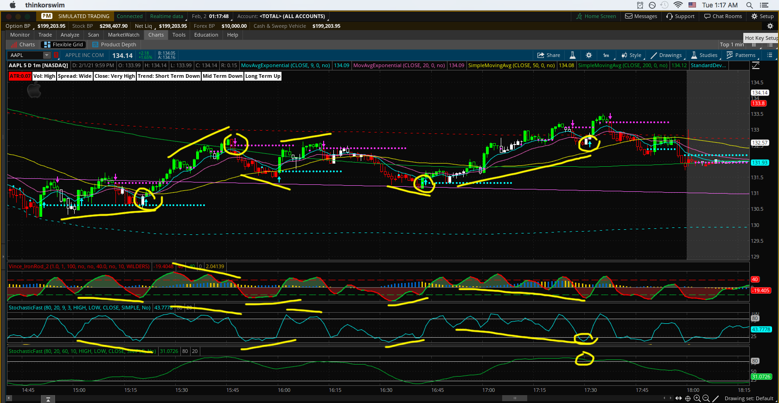Toggle the red symbol link indicator

tap(56, 55)
